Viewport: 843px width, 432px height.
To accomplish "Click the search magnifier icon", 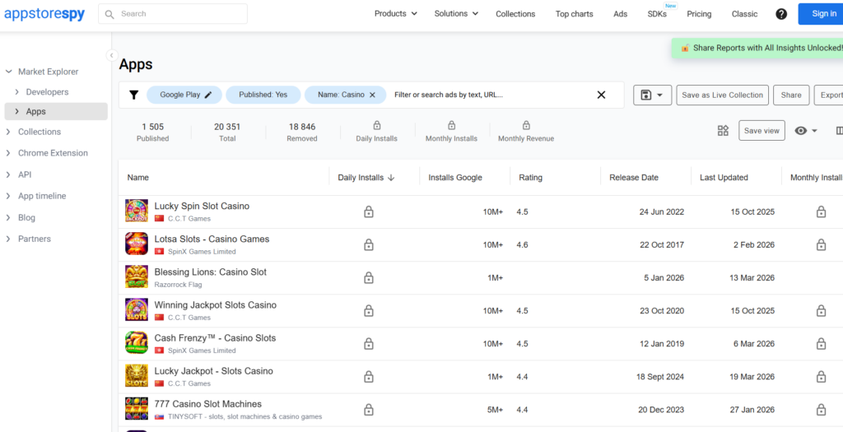I will click(109, 14).
